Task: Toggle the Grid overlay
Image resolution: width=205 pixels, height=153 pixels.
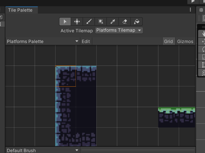Action: coord(169,41)
